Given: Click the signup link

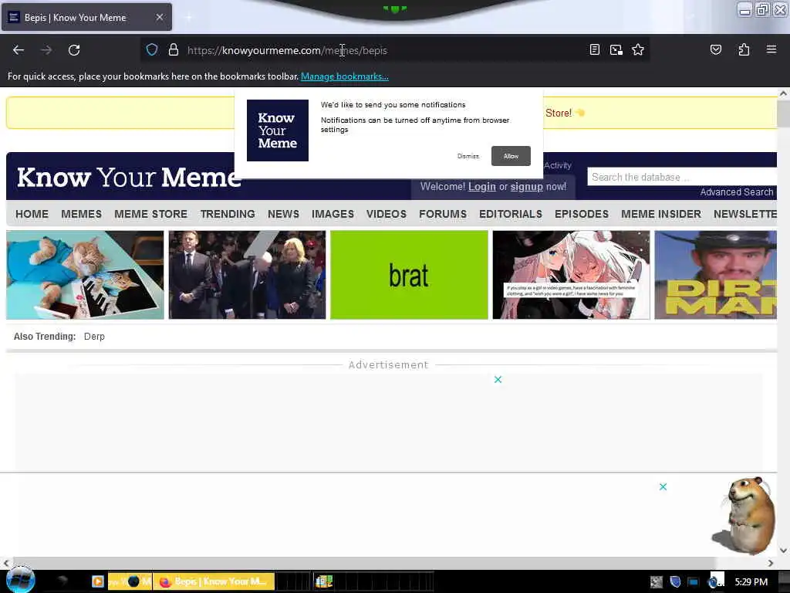Looking at the screenshot, I should coord(526,187).
